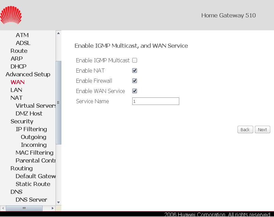Image resolution: width=274 pixels, height=217 pixels.
Task: Open the LAN settings page
Action: click(16, 90)
